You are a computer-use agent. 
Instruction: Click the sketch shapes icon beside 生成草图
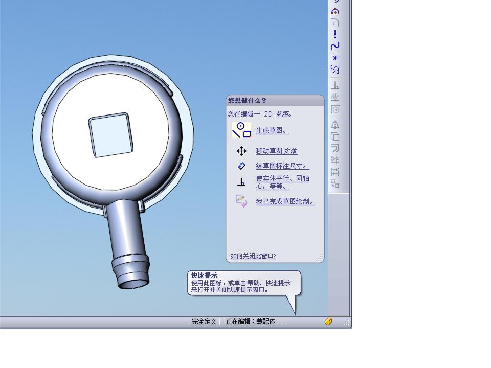tap(242, 130)
